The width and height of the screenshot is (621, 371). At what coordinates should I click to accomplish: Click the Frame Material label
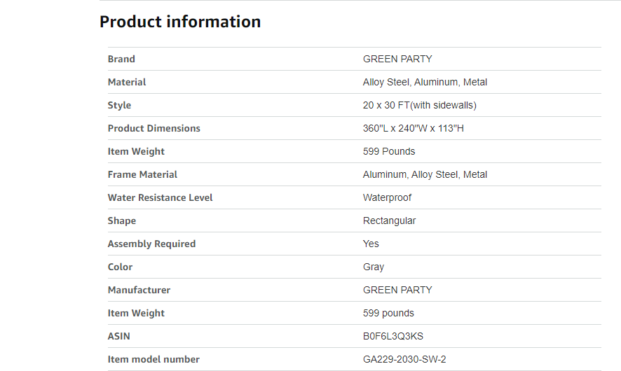click(142, 174)
